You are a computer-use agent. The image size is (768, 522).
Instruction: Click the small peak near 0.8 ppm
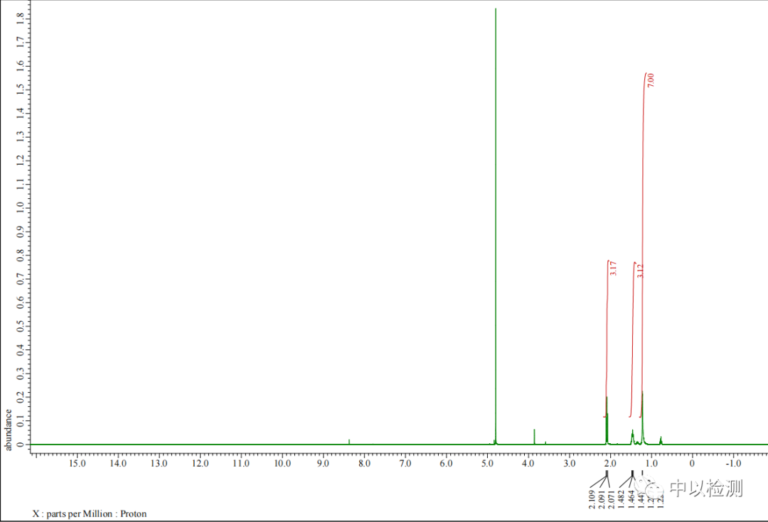tap(661, 440)
